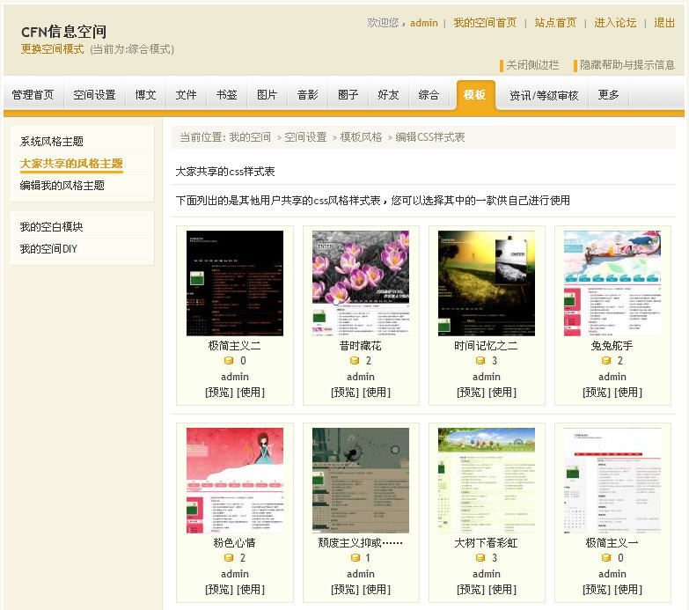Screen dimensions: 689x610
Task: Open the 更多 menu tab
Action: 608,95
